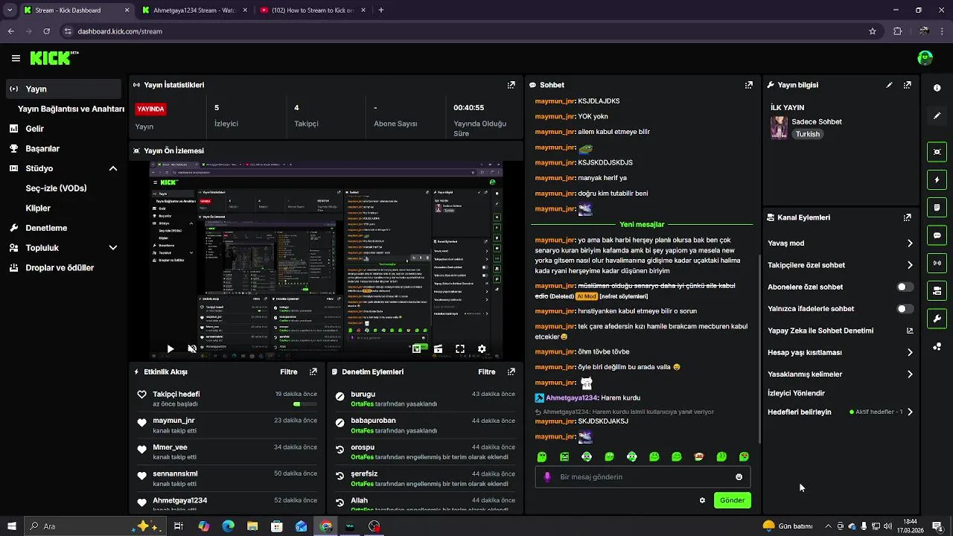Open Yayın Bağlantısı ve Anahtarı page

click(71, 109)
